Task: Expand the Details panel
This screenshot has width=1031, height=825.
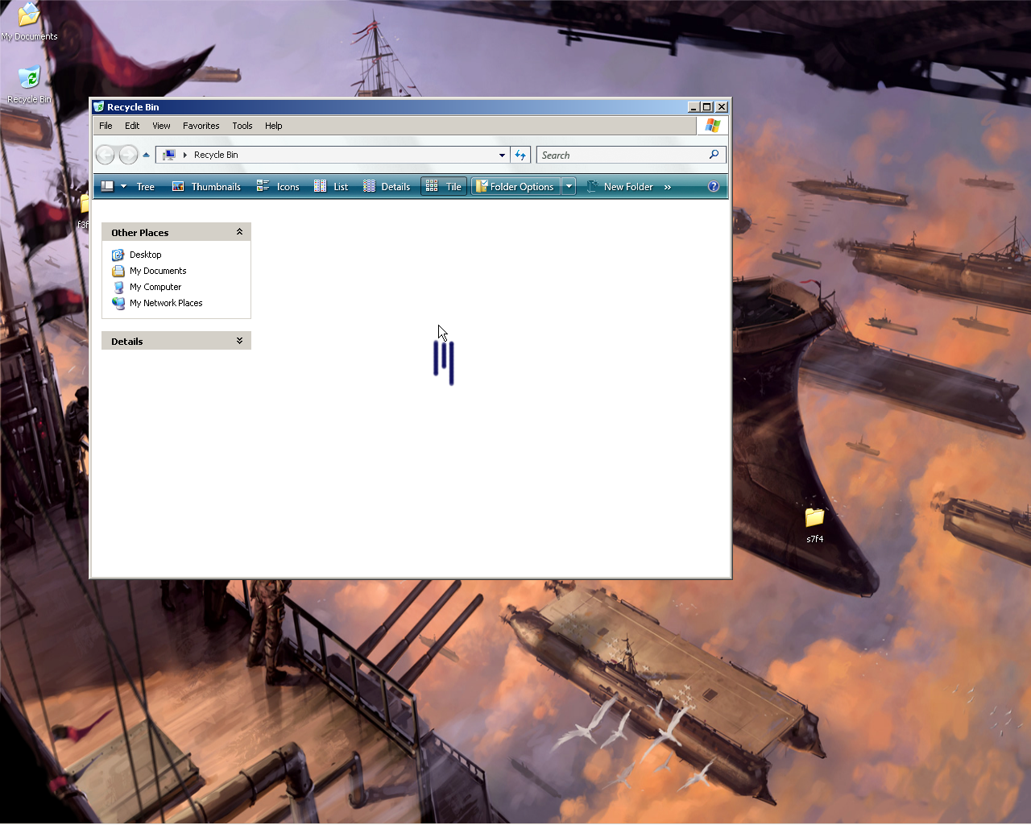Action: 239,341
